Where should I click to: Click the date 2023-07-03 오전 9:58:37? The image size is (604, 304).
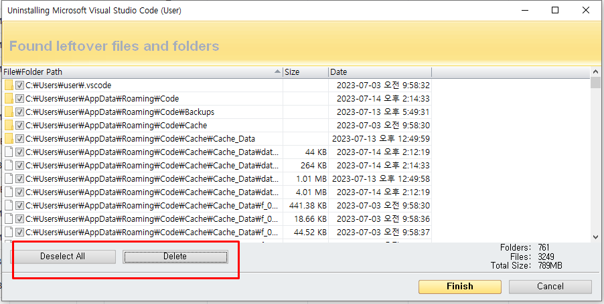[383, 232]
